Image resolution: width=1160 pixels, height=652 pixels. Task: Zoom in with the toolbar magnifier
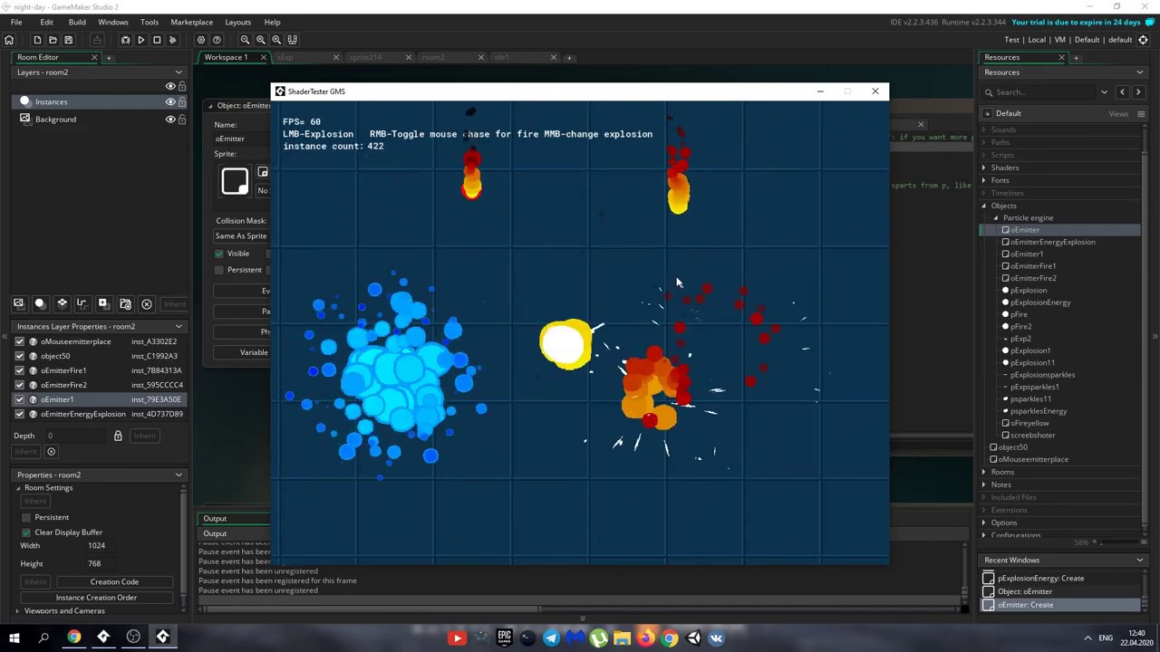point(276,40)
